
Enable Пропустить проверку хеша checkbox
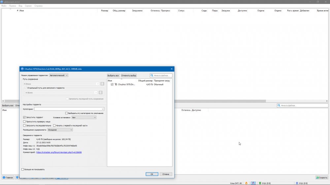pyautogui.click(x=24, y=121)
